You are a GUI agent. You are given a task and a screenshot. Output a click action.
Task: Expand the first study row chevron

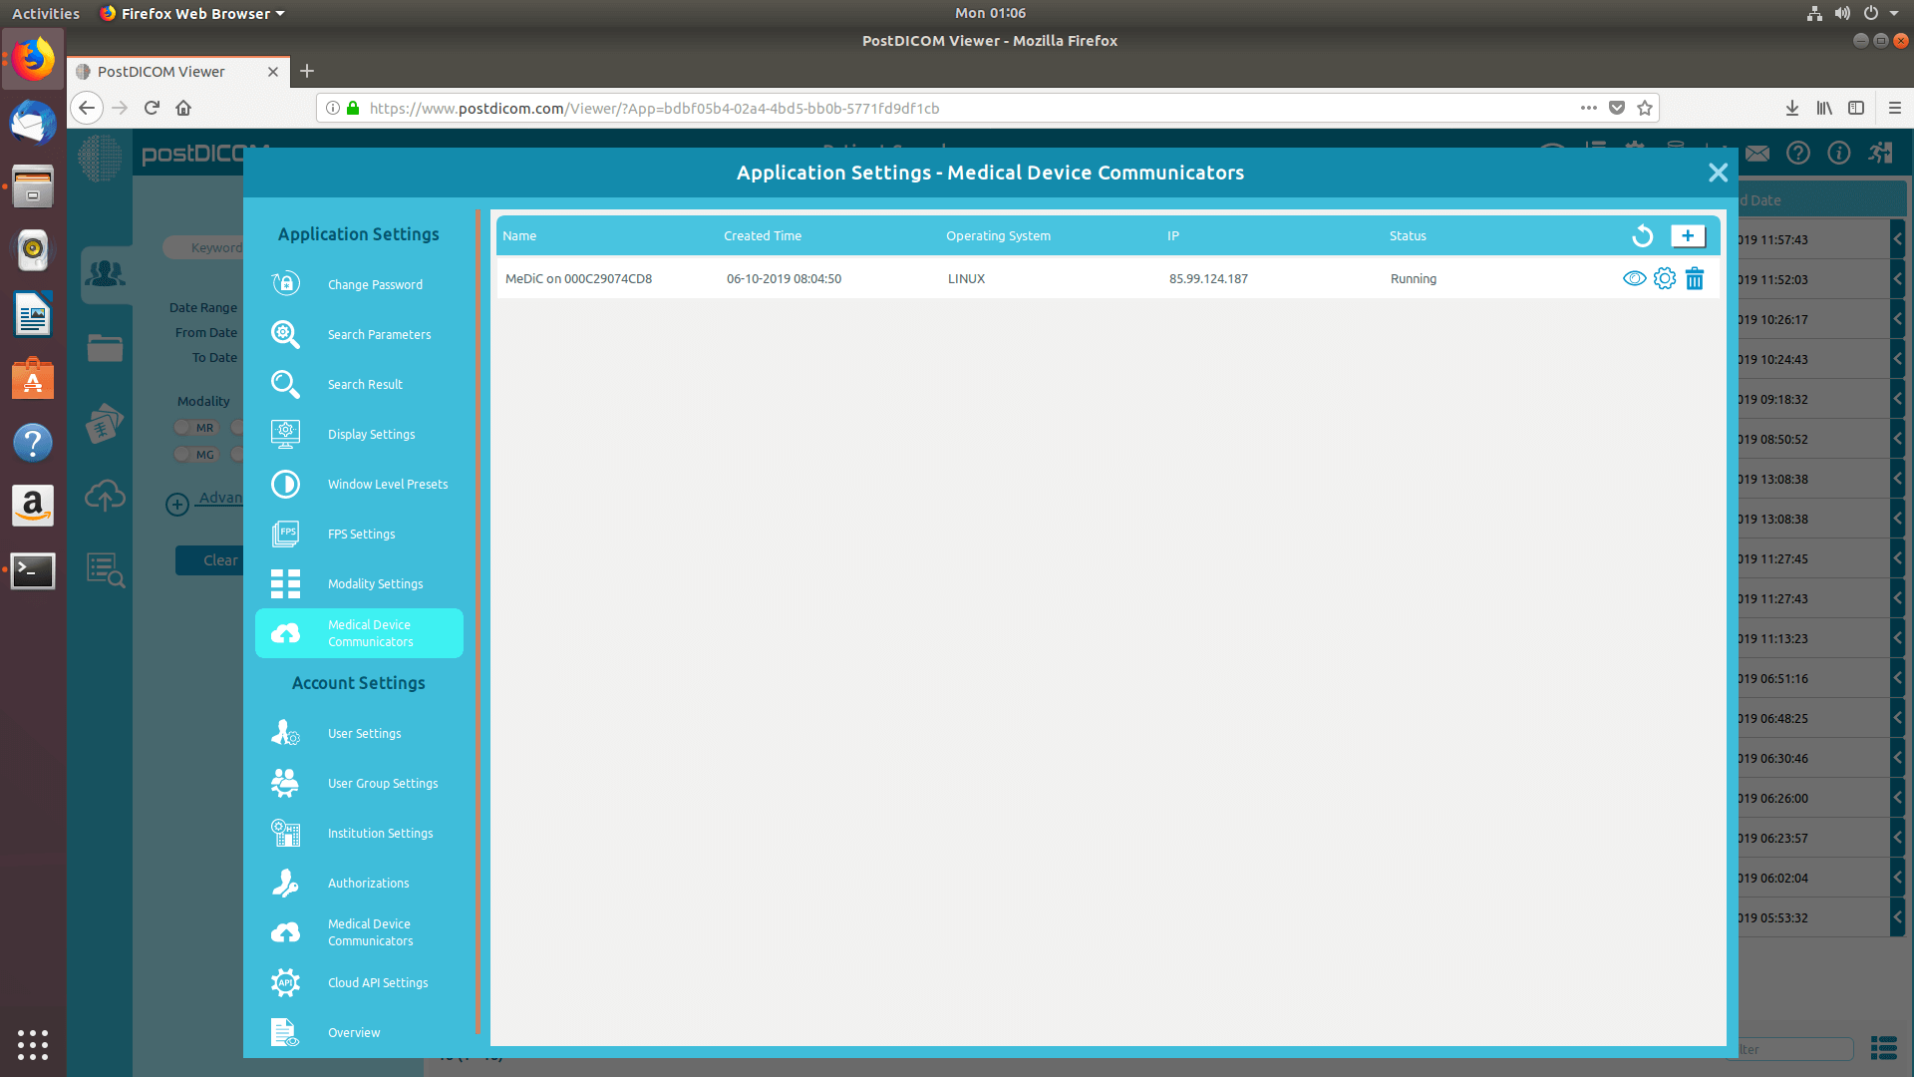(x=1897, y=239)
